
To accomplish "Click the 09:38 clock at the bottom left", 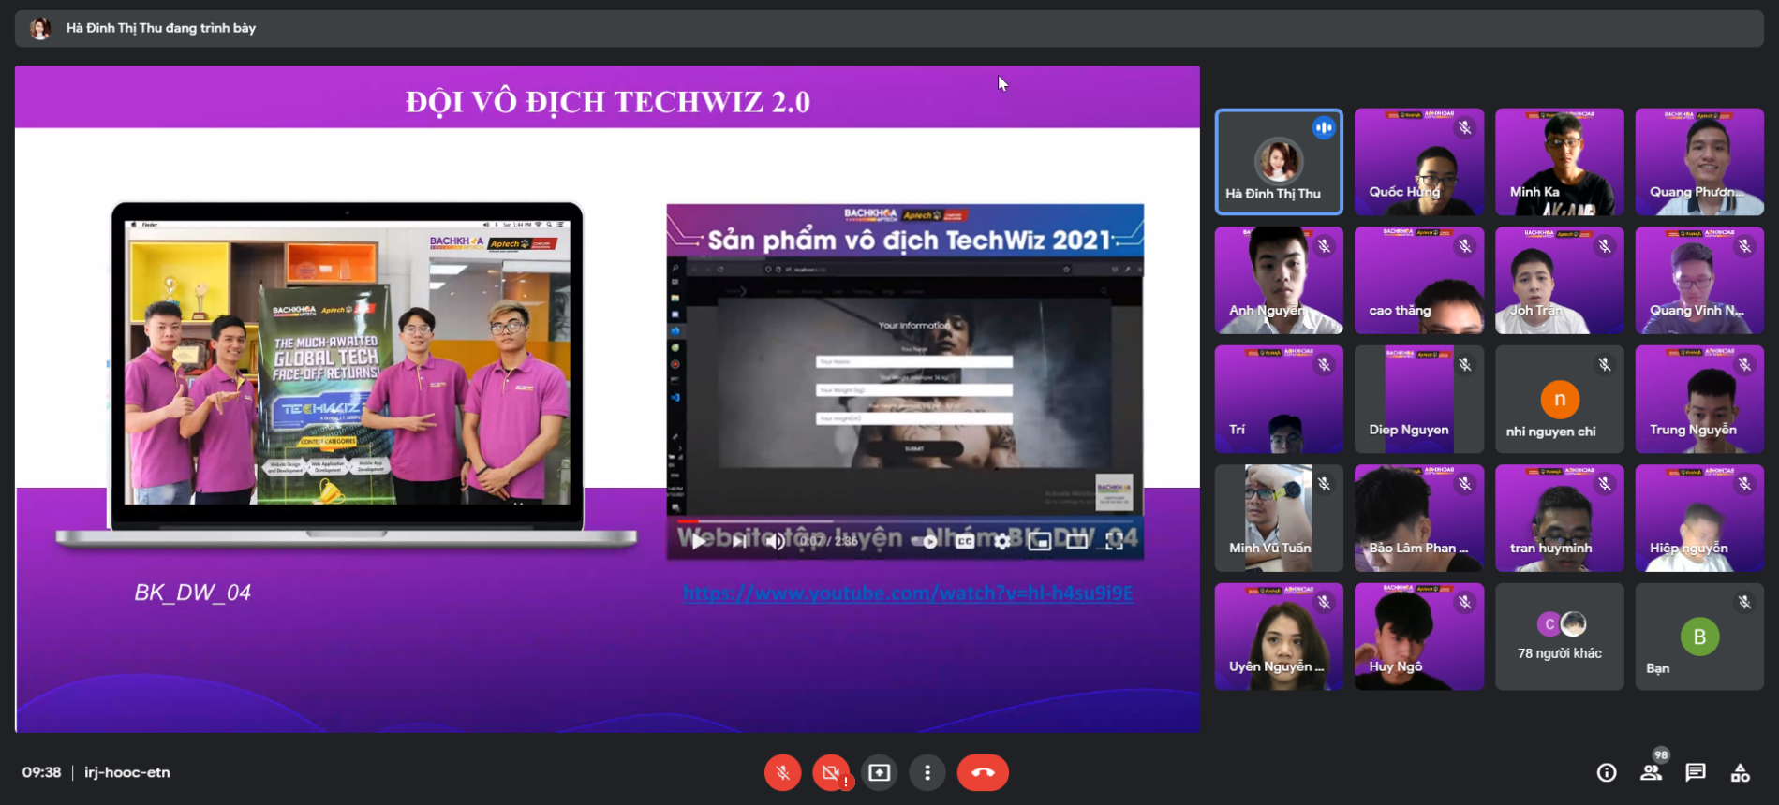I will (x=41, y=772).
